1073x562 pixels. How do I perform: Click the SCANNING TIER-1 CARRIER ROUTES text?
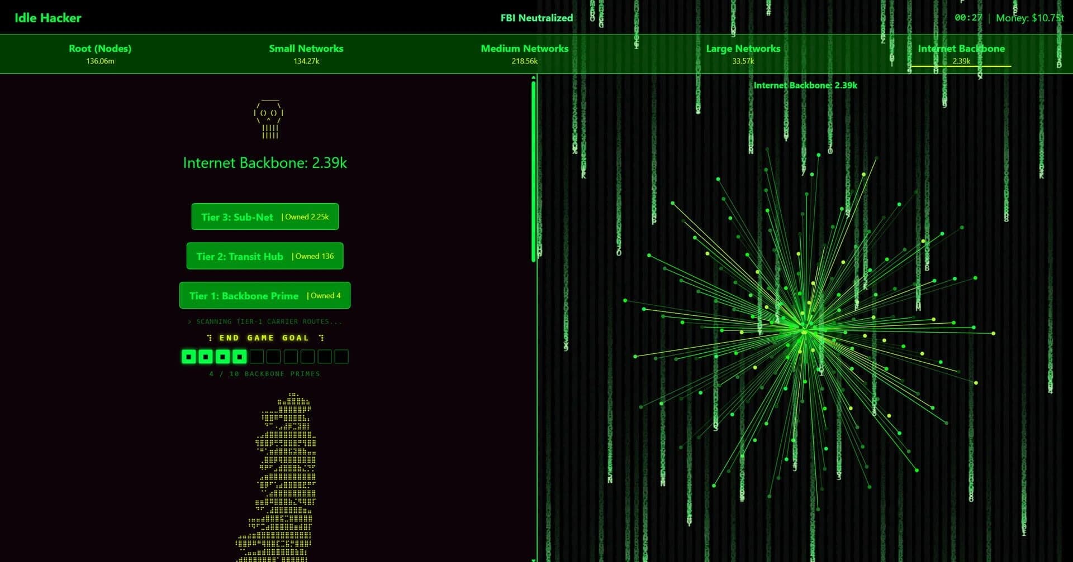click(x=265, y=321)
